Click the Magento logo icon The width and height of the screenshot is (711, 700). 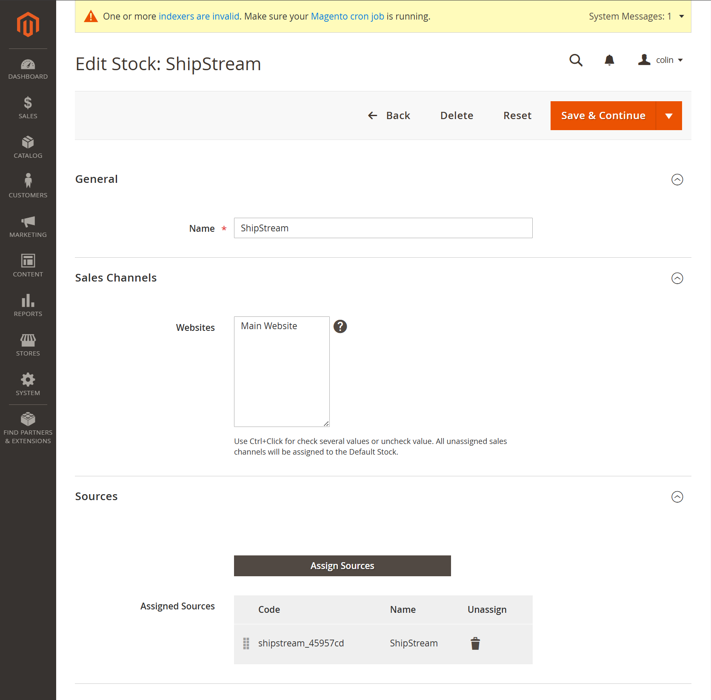coord(28,24)
